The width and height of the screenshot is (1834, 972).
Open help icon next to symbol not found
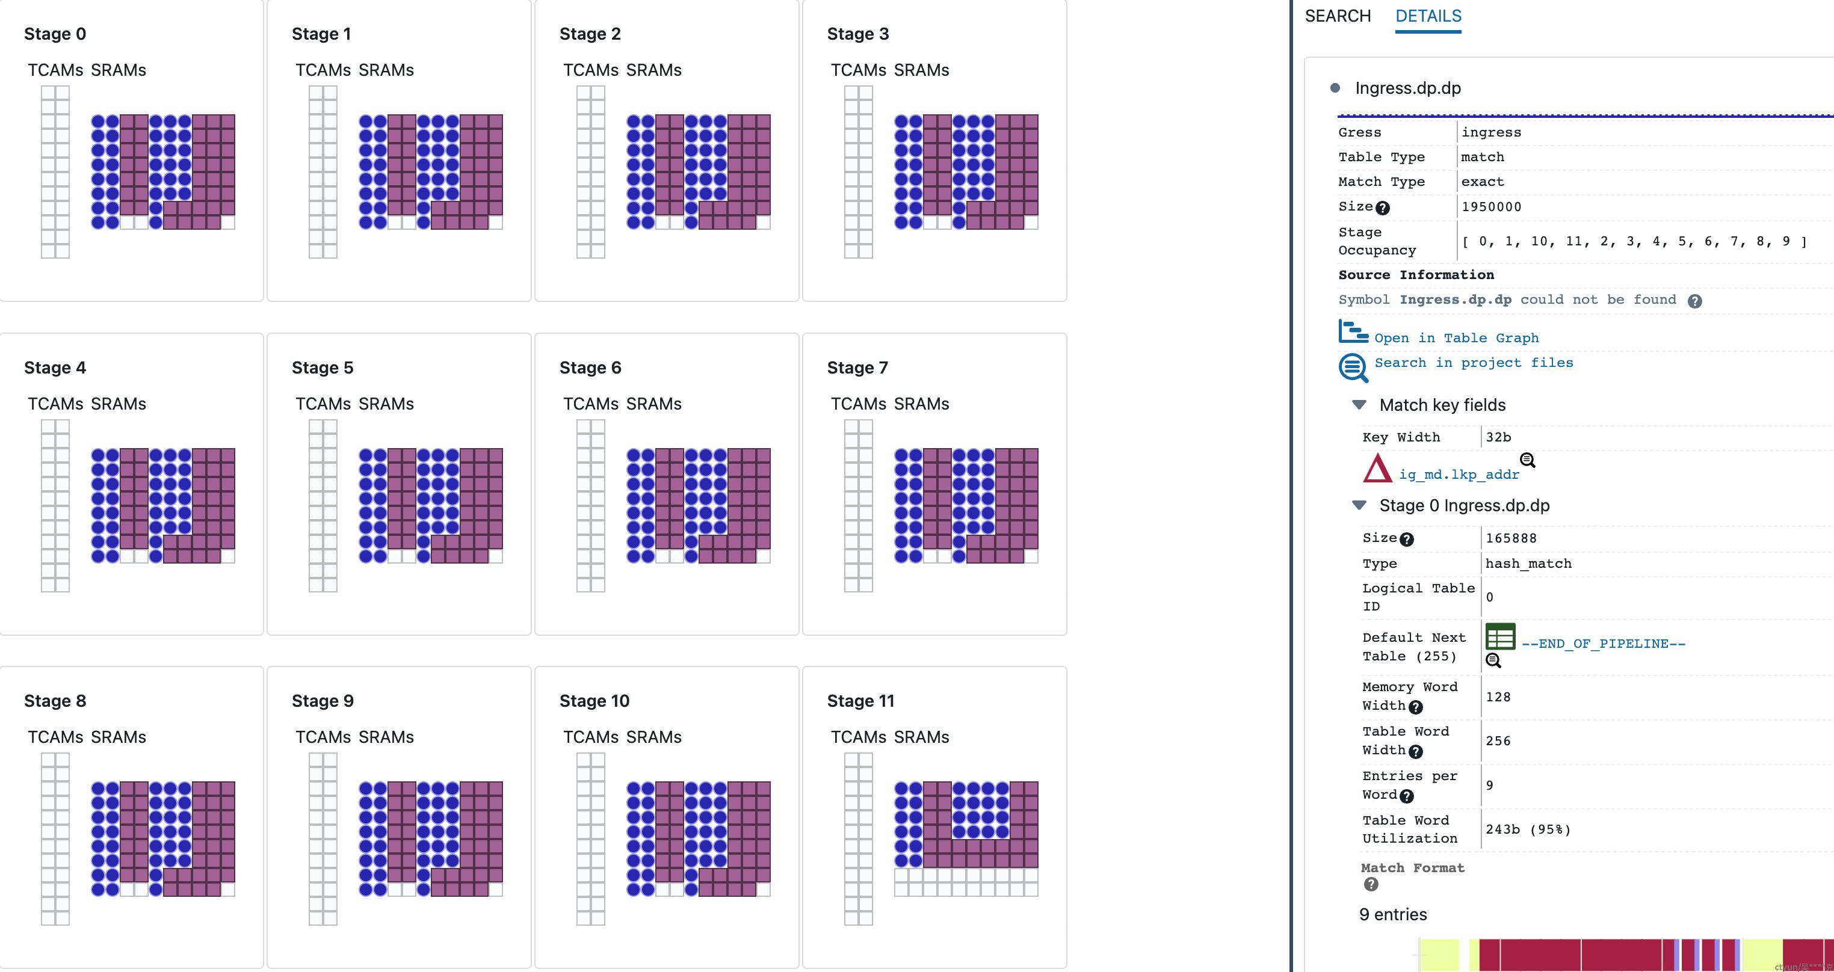coord(1694,301)
